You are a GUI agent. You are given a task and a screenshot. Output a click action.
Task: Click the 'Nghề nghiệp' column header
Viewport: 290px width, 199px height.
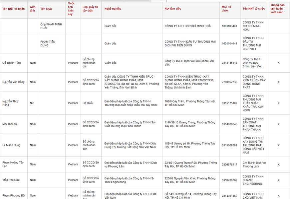point(113,9)
